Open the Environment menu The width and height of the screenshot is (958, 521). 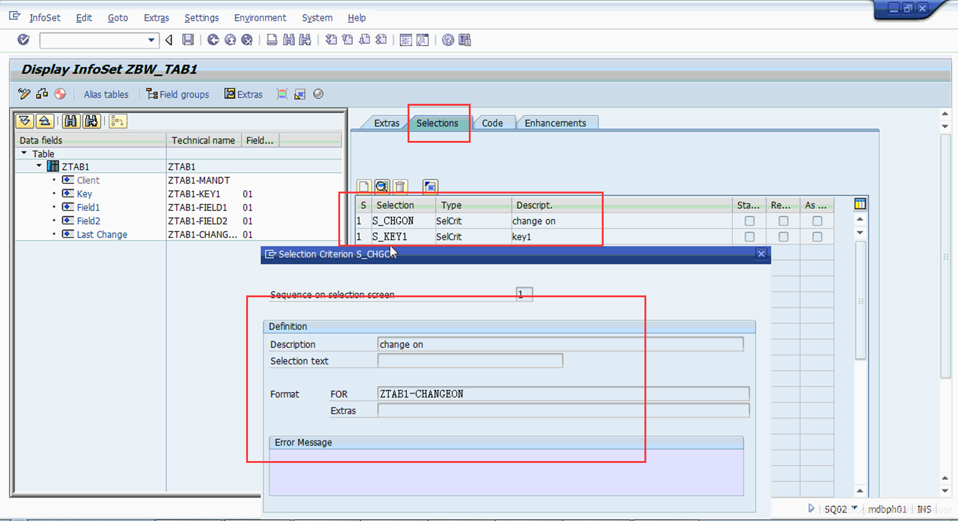coord(260,18)
